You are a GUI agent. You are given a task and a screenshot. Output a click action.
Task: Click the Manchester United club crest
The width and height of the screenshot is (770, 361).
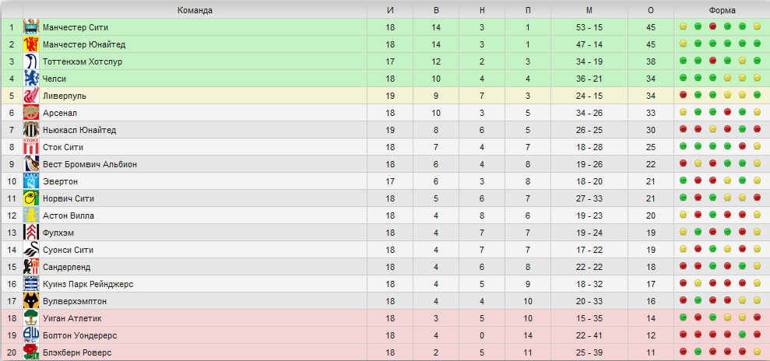(31, 44)
